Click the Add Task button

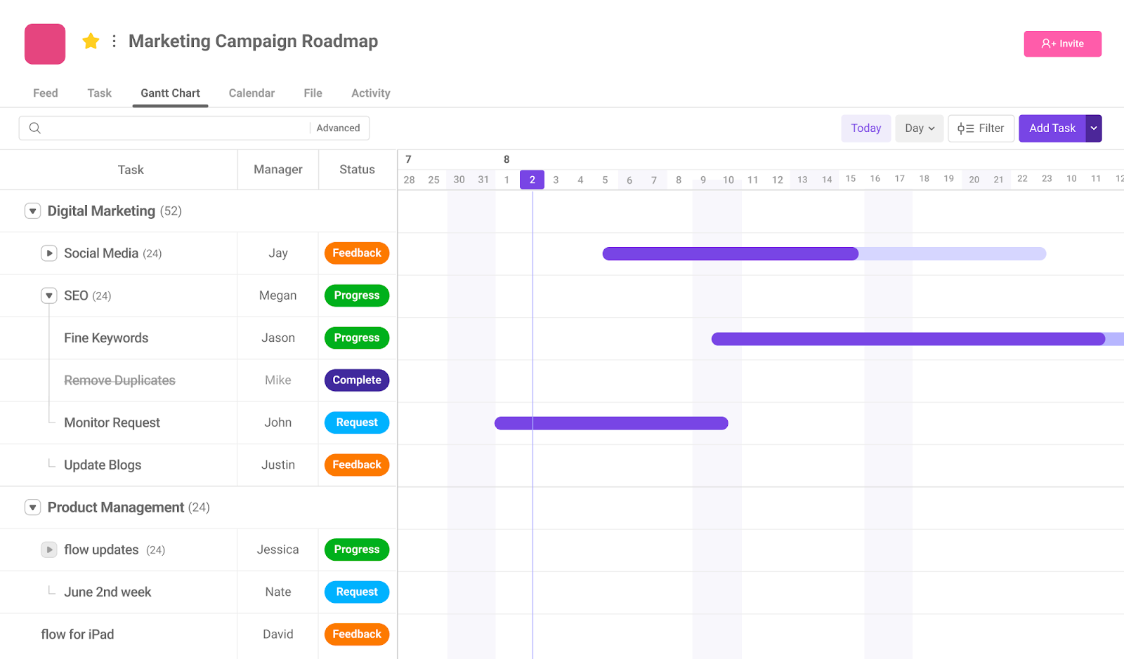coord(1052,128)
